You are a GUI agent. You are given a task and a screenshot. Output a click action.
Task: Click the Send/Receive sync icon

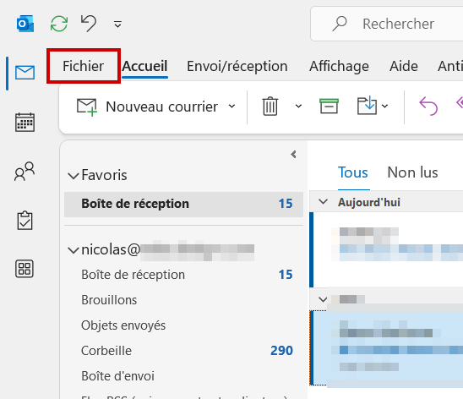(x=59, y=24)
